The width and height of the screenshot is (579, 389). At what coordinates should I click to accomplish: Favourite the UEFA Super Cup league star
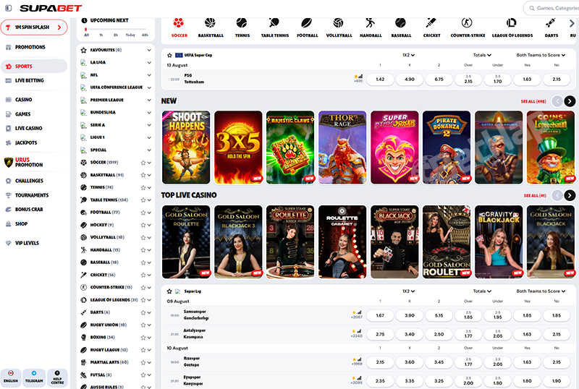169,55
